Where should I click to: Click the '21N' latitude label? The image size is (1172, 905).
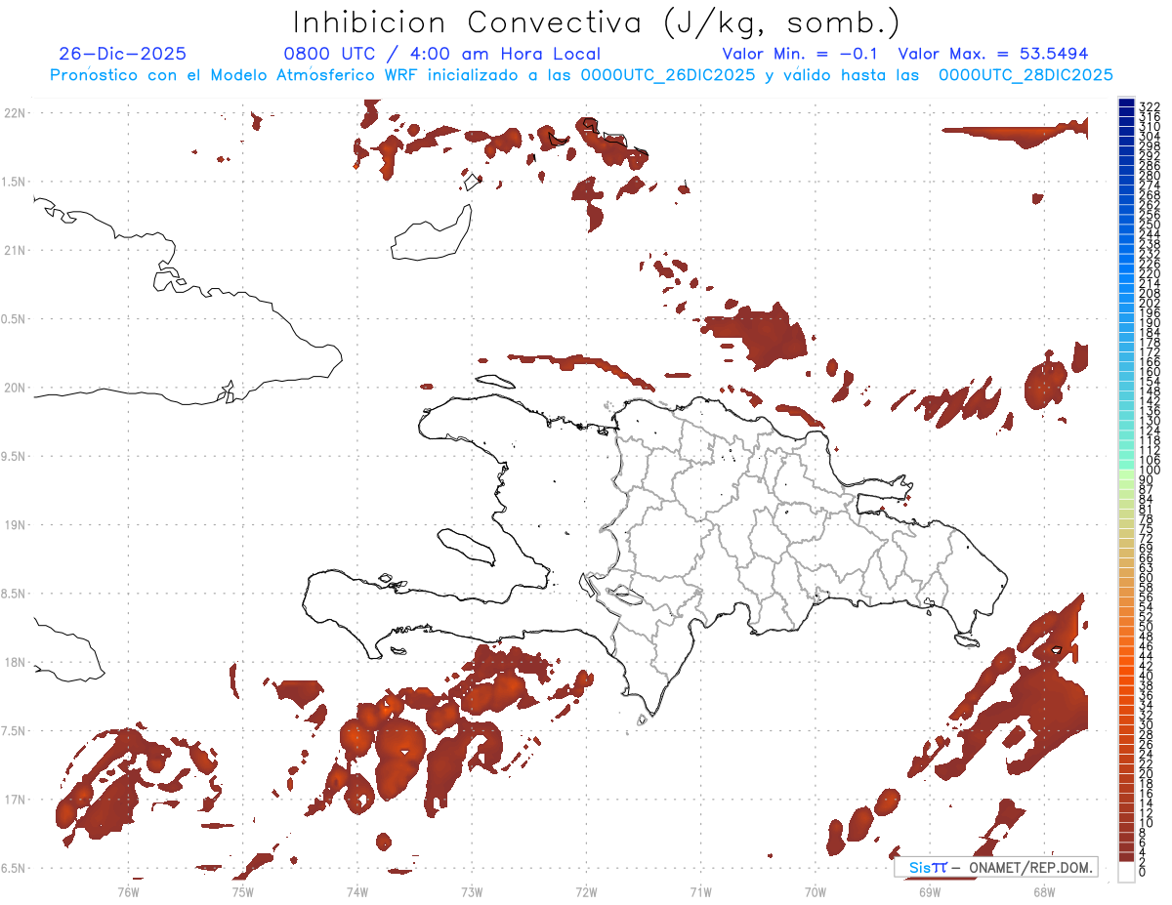tap(16, 251)
